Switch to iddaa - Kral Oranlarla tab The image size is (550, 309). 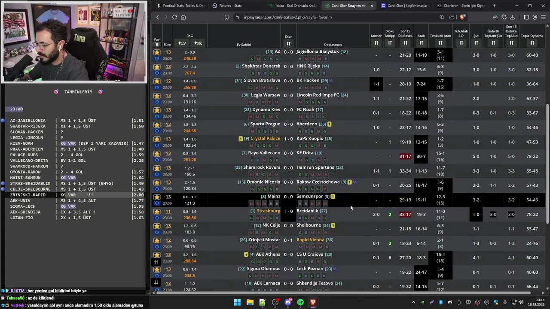292,6
